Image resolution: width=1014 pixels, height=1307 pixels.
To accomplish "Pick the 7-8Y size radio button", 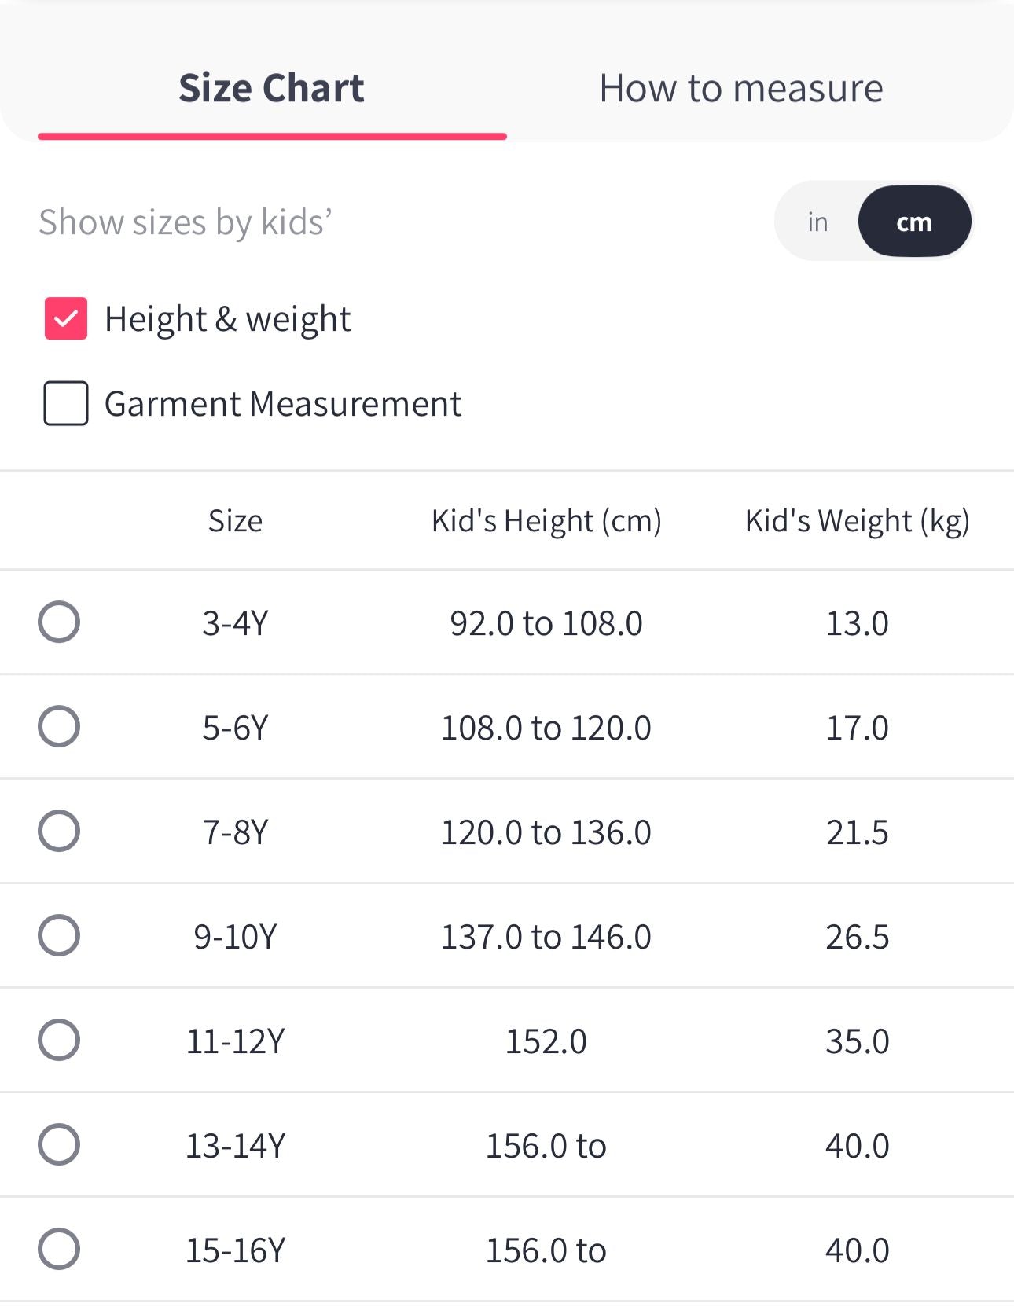I will 59,832.
